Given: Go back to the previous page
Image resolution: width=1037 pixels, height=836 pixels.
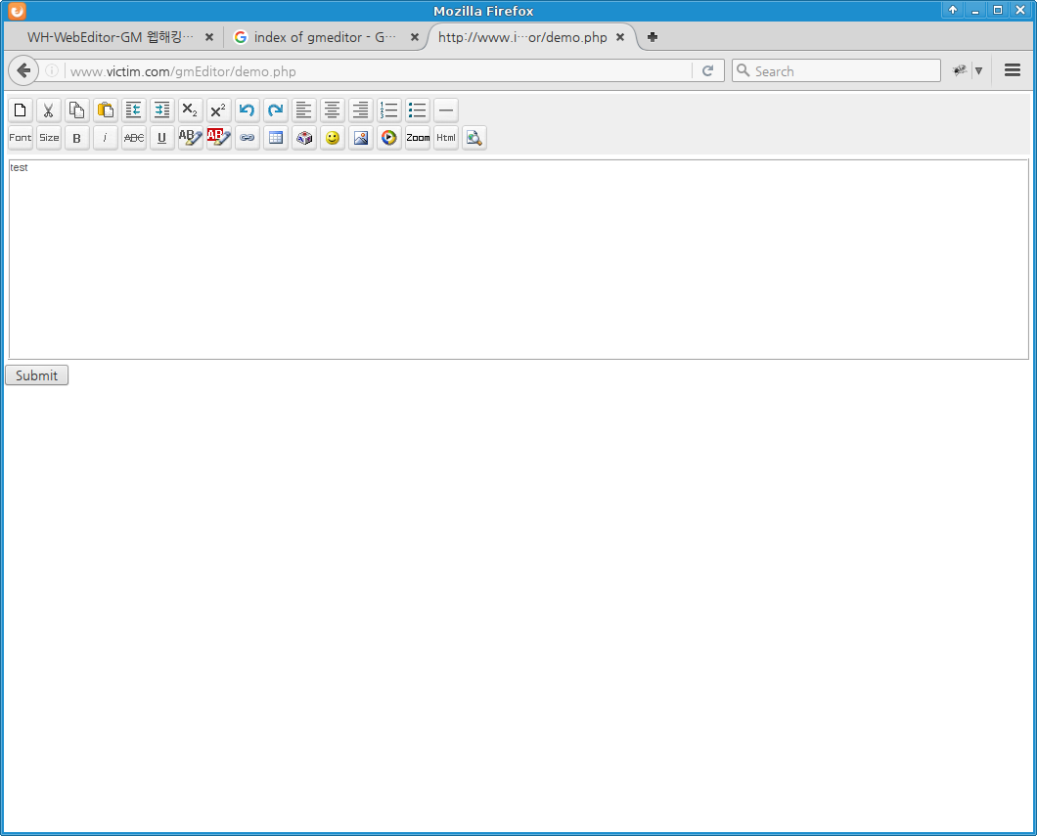Looking at the screenshot, I should point(23,70).
